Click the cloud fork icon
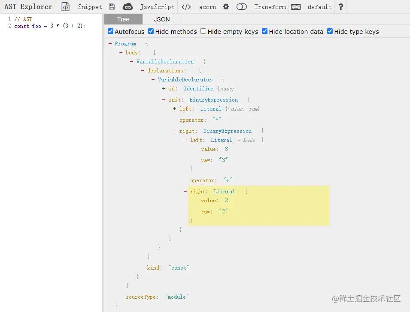Viewport: 410px width, 312px height. (128, 7)
